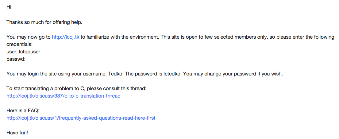Click the 'Have fun!' closing line
Image resolution: width=339 pixels, height=139 pixels.
pos(17,133)
